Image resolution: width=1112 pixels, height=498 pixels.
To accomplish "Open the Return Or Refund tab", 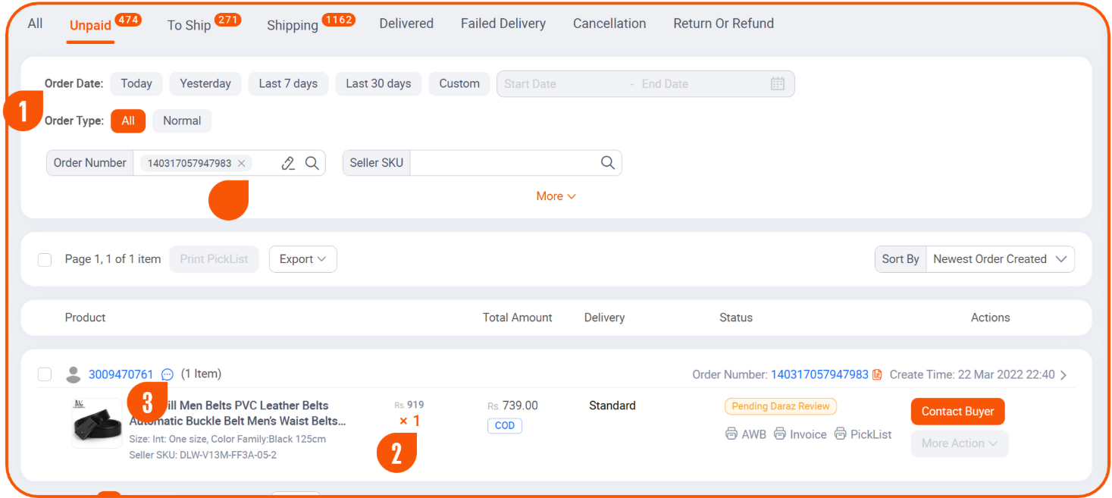I will click(x=723, y=23).
